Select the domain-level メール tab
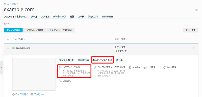This screenshot has width=202, height=97. (x=119, y=60)
